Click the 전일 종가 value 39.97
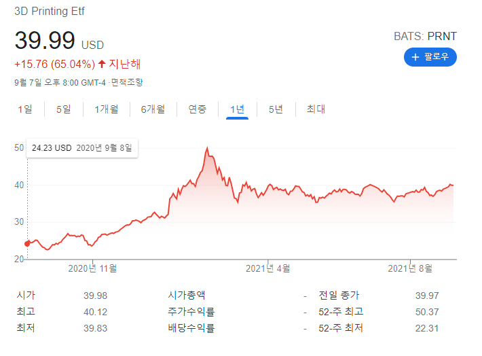This screenshot has width=482, height=356. point(427,296)
